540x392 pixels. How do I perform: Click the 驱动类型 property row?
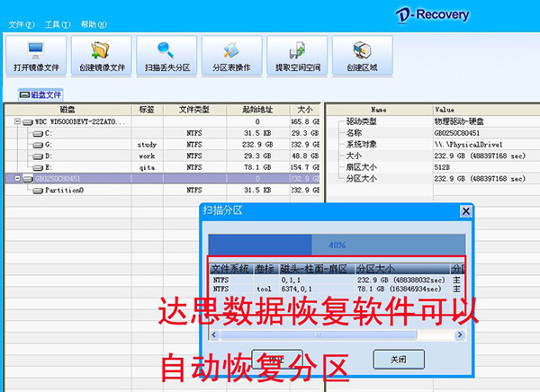click(x=433, y=121)
